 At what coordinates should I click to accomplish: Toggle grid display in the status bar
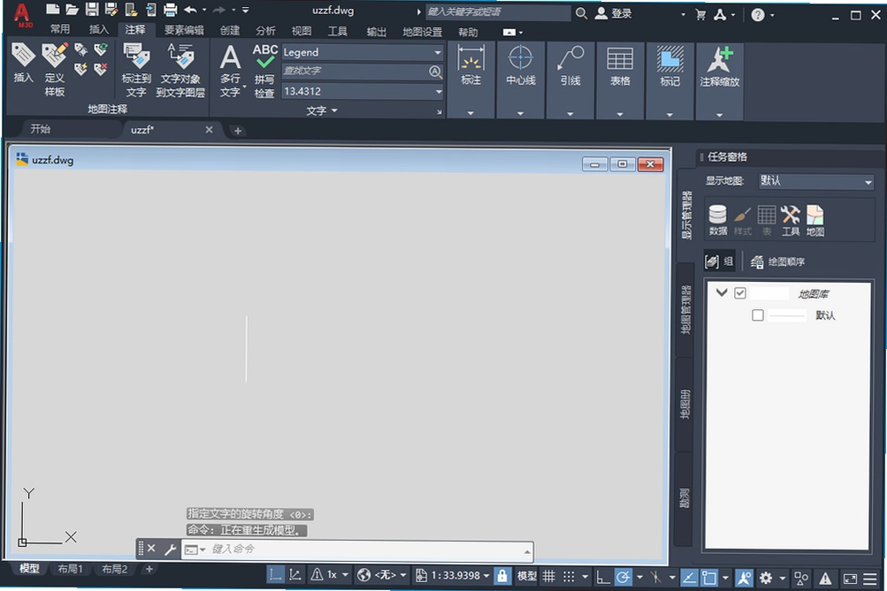coord(548,576)
